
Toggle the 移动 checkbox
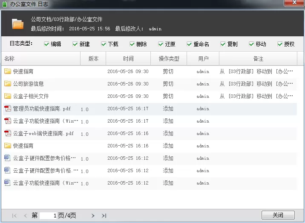point(251,44)
